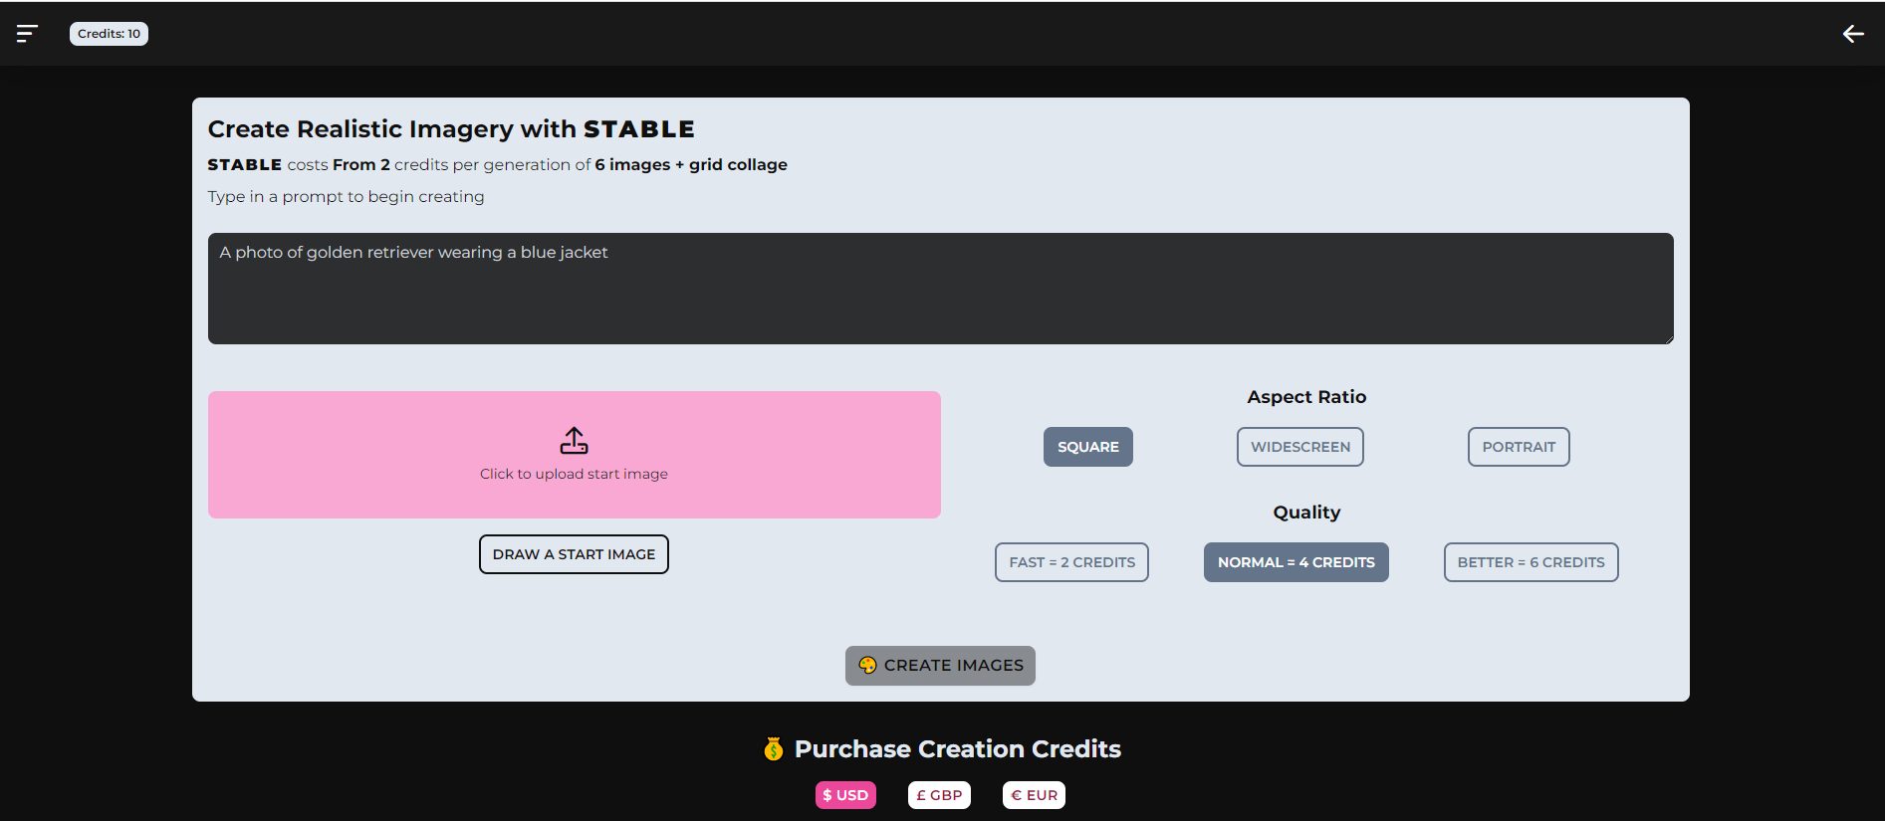Click the 'Aspect Ratio' label
Viewport: 1885px width, 821px height.
click(x=1306, y=397)
